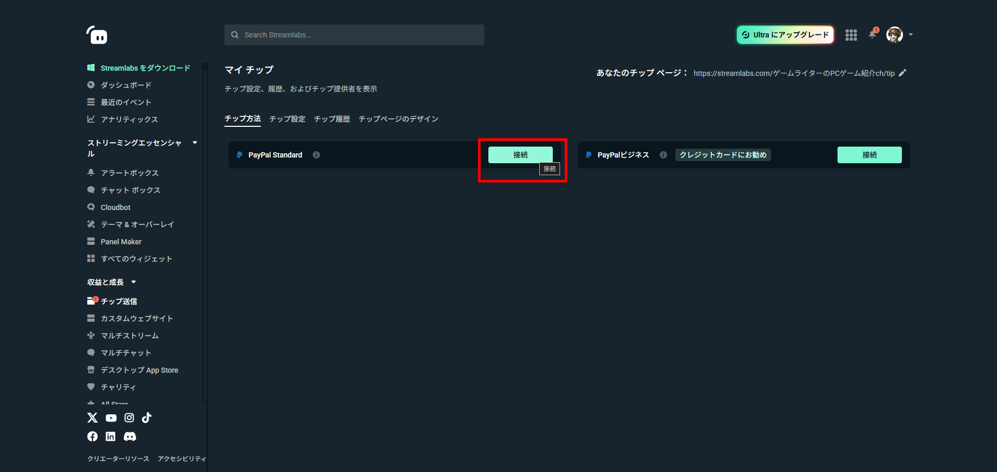
Task: Focus the Search Streamlabs field
Action: pos(354,35)
